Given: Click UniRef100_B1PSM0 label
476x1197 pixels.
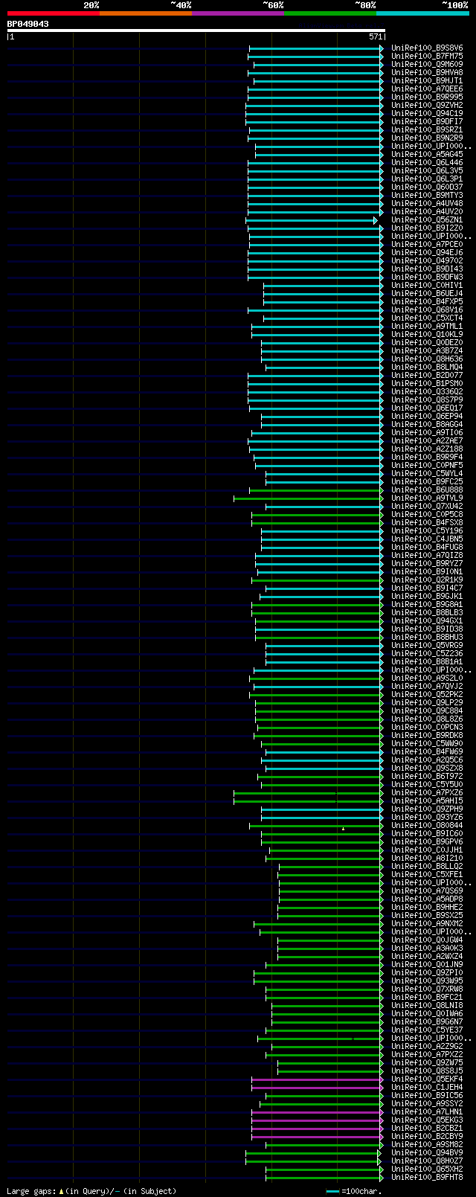Looking at the screenshot, I should pyautogui.click(x=427, y=383).
